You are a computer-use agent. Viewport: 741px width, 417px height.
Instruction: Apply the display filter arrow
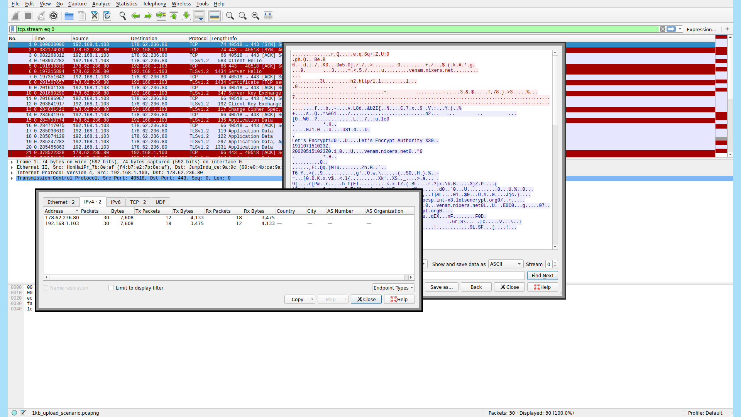point(671,29)
